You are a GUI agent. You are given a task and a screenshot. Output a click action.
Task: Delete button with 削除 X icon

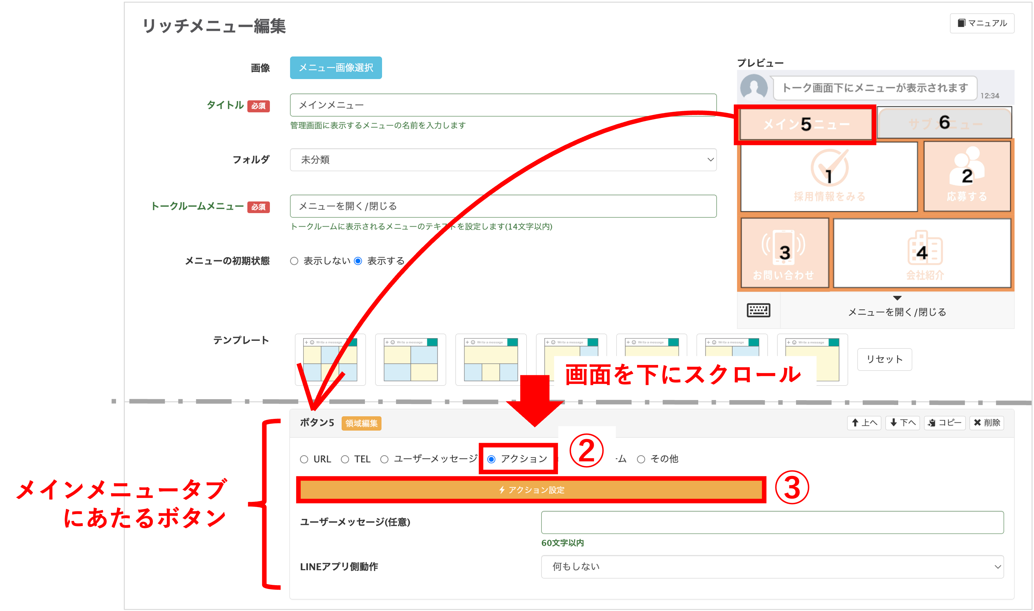coord(986,423)
